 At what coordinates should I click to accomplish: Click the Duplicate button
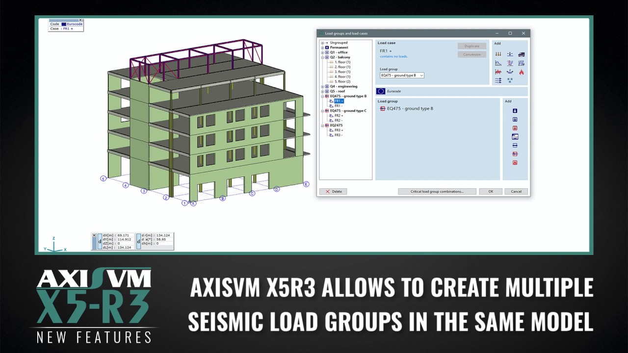[x=472, y=46]
